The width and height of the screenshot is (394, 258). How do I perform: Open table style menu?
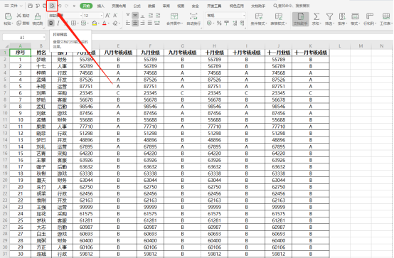279,19
